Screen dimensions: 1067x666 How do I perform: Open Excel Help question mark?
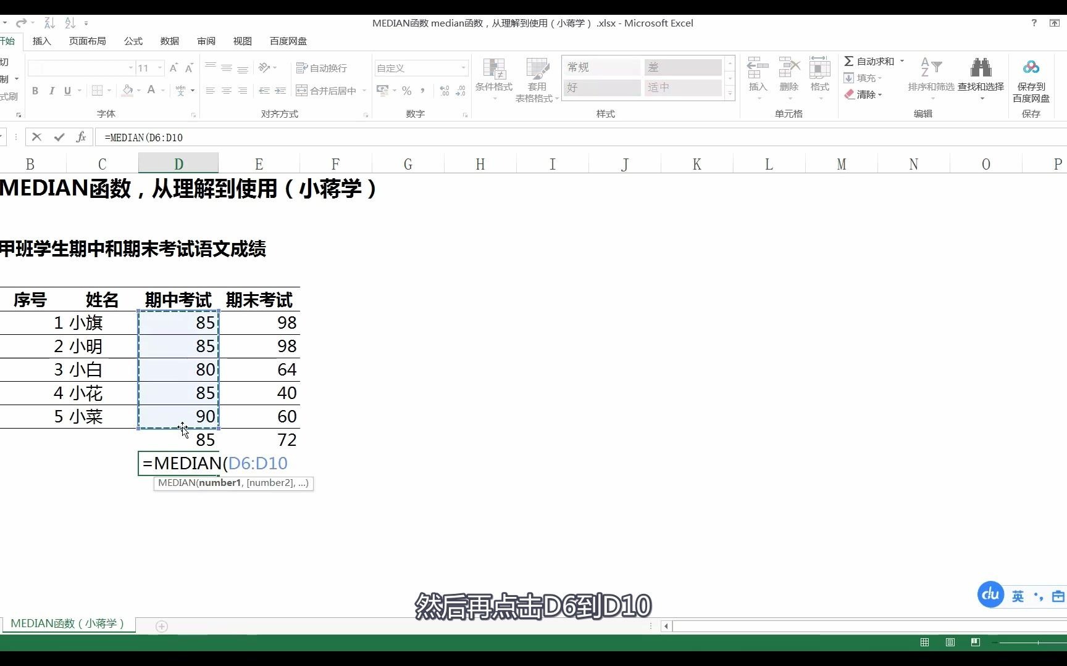(x=1034, y=23)
